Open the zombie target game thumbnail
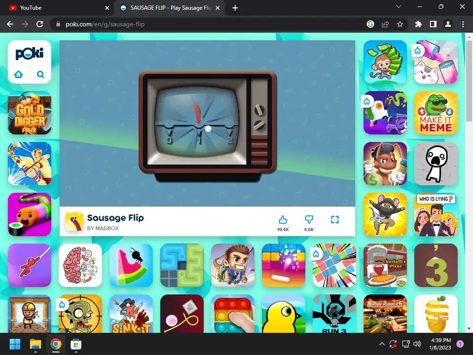Screen dimensions: 473x355 click(80, 314)
